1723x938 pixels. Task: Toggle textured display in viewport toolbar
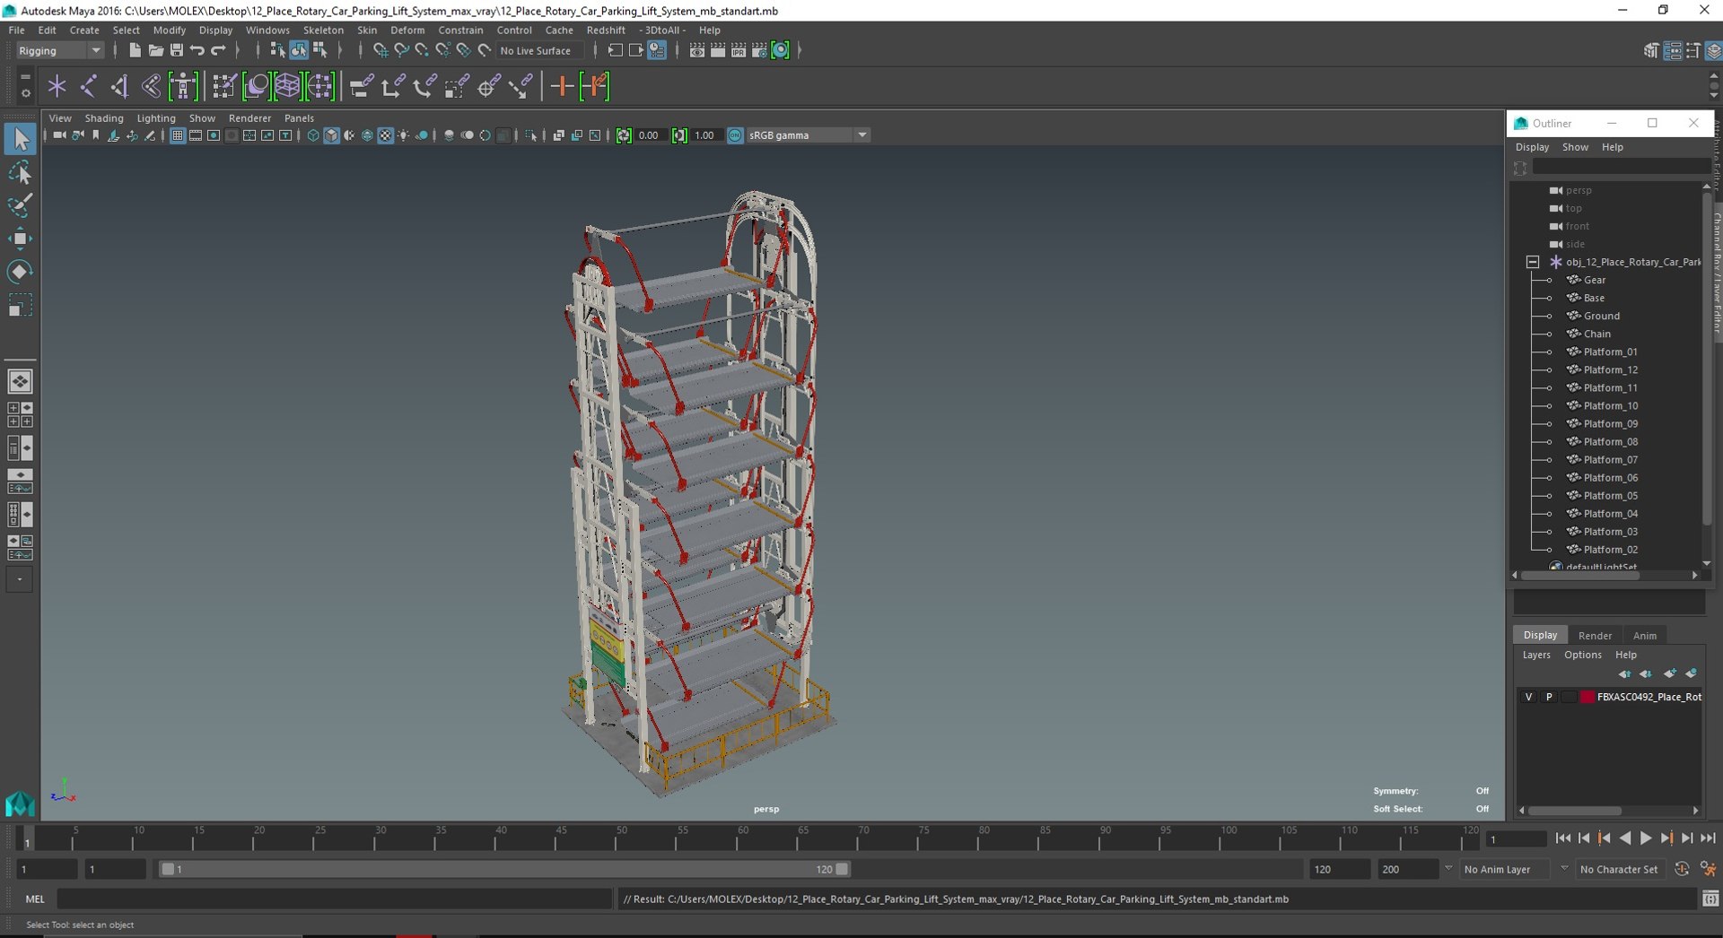[x=386, y=135]
